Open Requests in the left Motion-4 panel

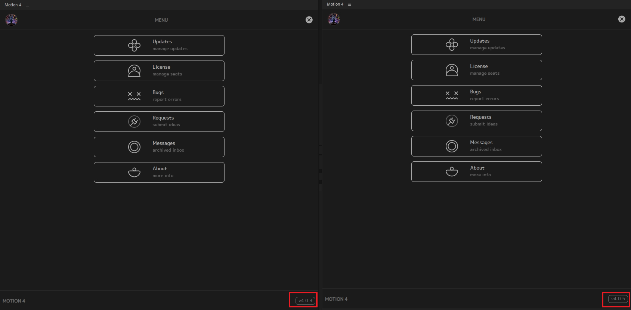(159, 121)
